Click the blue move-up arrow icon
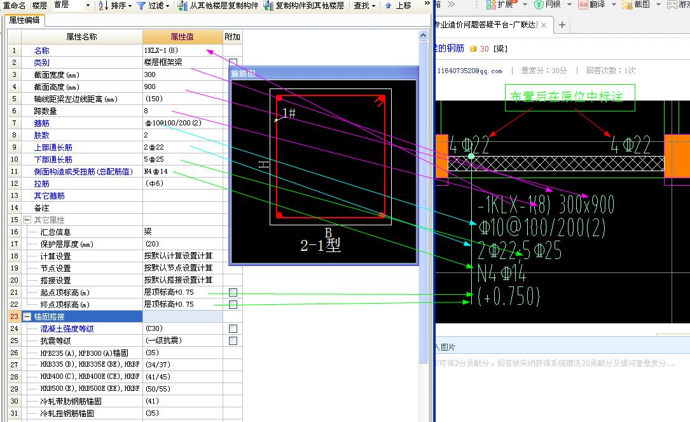Viewport: 690px width, 422px height. pos(388,6)
